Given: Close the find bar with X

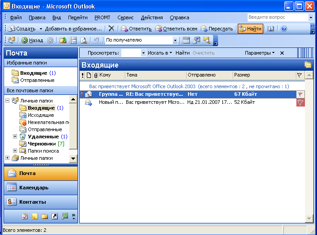Looking at the screenshot, I should pos(282,53).
